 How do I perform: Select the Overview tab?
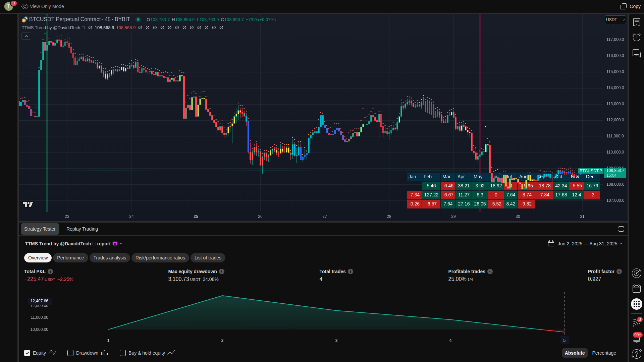tap(38, 258)
